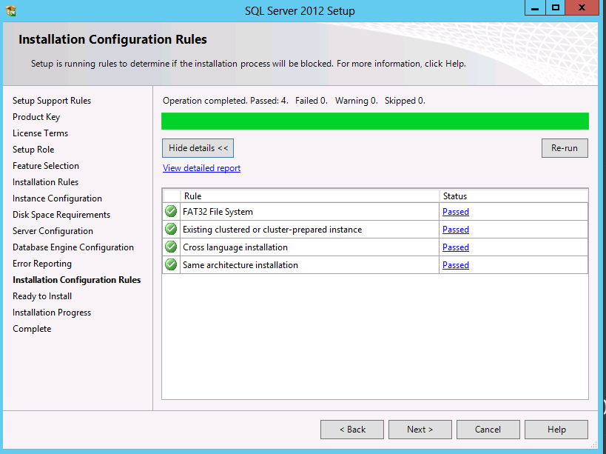
Task: Select Instance Configuration step
Action: coord(57,198)
